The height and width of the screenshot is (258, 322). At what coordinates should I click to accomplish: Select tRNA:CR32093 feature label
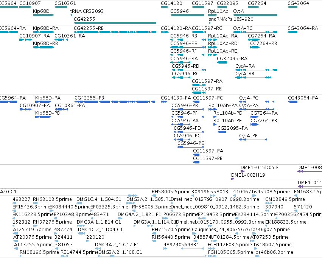[x=87, y=11]
